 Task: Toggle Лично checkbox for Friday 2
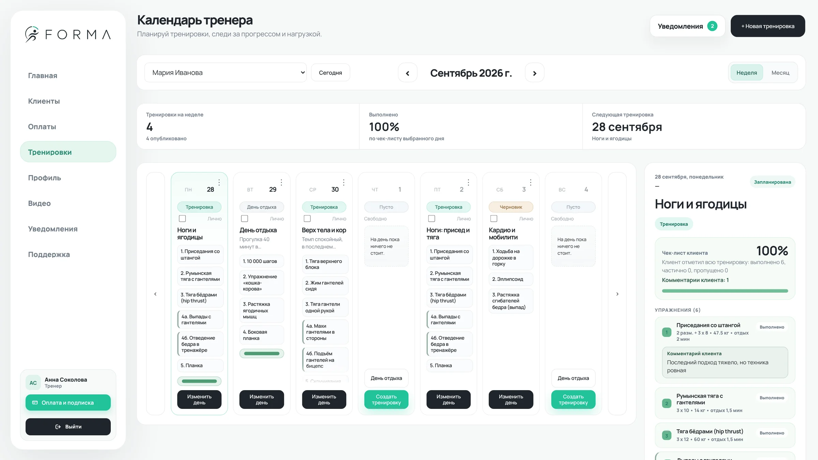click(431, 218)
